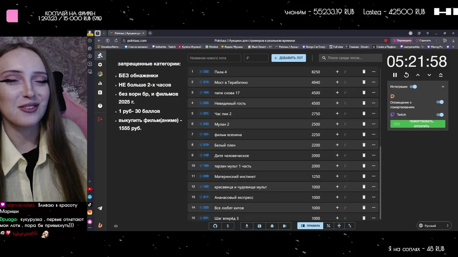The height and width of the screenshot is (257, 458).
Task: Click the Спросить browser button
Action: 423,40
